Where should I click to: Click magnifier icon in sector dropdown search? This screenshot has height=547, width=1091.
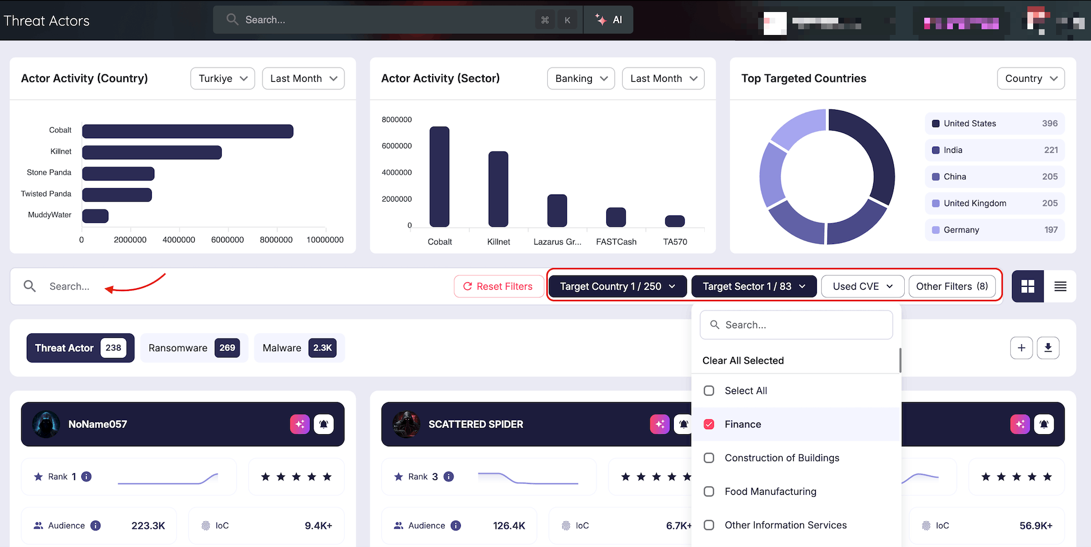[715, 325]
